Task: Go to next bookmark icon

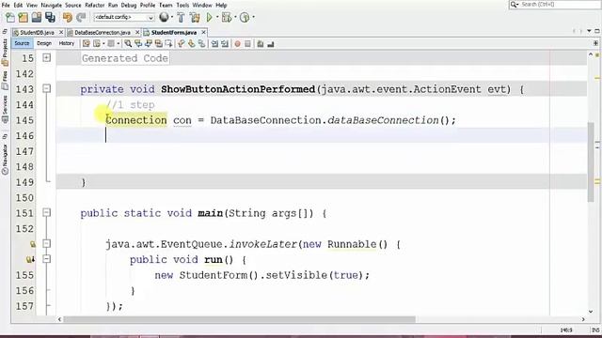Action: 191,44
